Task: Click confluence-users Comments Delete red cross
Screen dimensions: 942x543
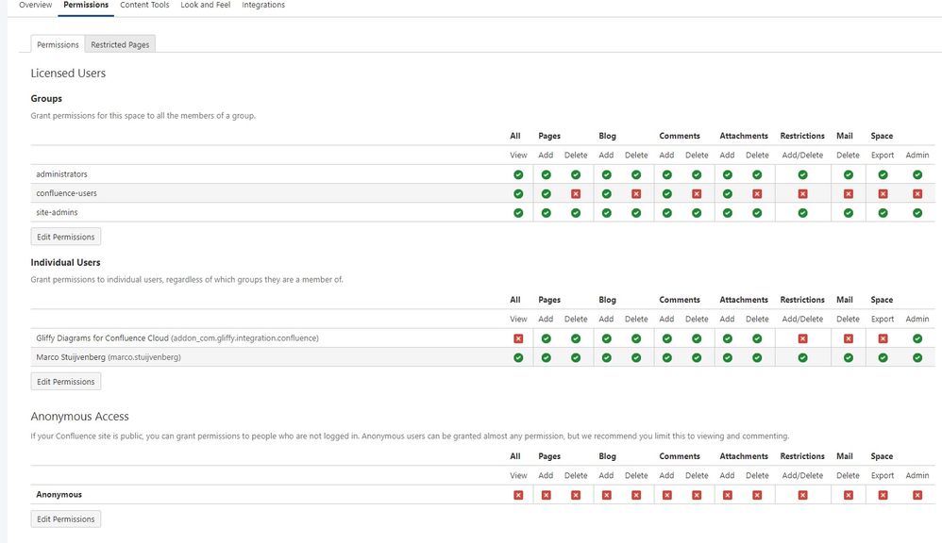Action: (697, 194)
